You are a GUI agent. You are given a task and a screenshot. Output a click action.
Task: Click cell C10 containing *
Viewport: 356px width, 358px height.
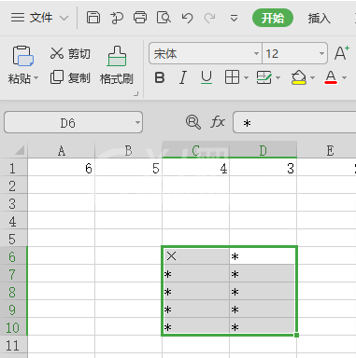tap(195, 327)
